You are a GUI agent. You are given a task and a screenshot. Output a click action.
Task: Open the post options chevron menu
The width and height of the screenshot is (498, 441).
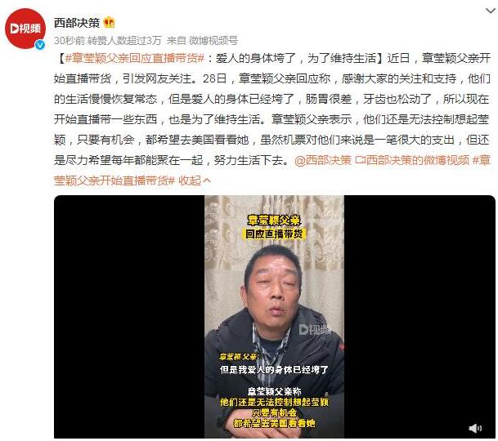click(x=491, y=11)
